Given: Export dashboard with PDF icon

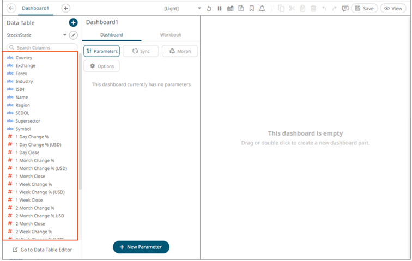Looking at the screenshot, I should 241,8.
